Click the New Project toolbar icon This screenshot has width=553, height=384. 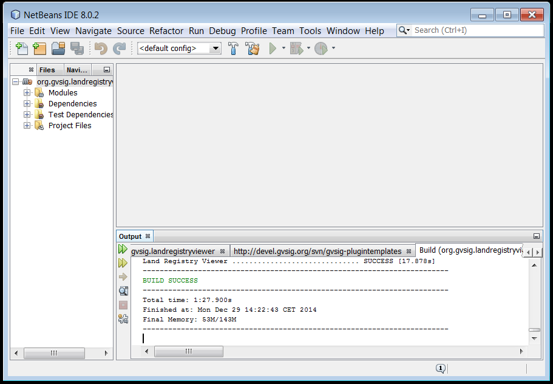click(39, 49)
